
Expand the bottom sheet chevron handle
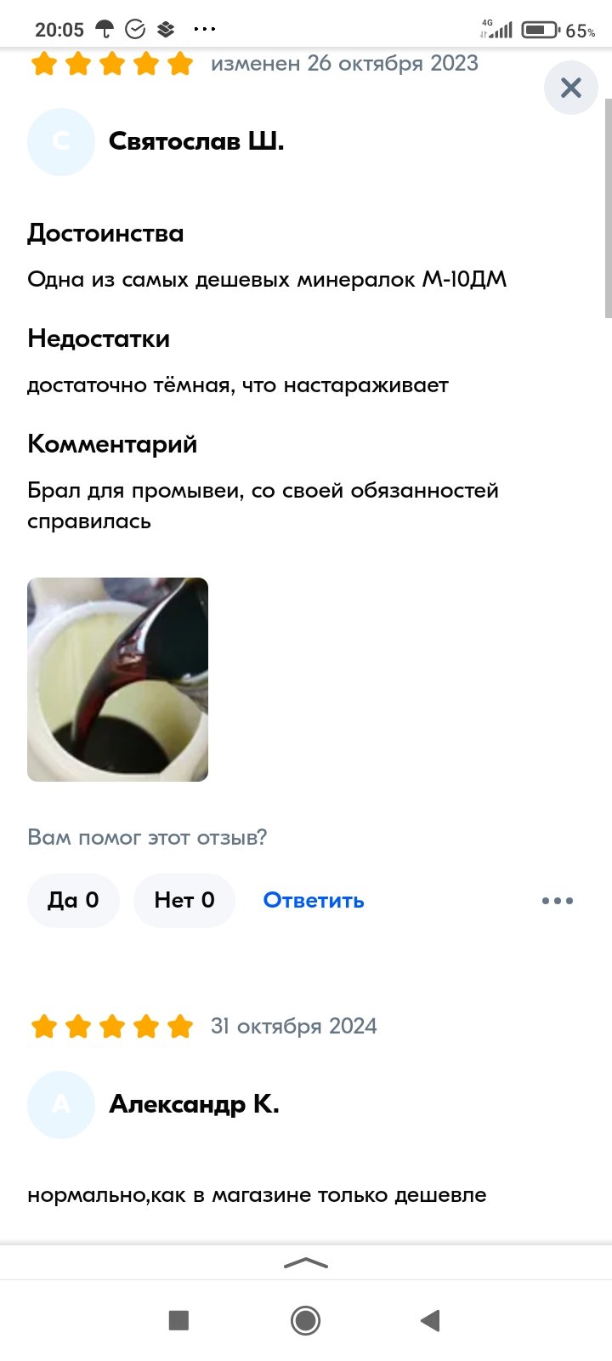coord(306,1263)
